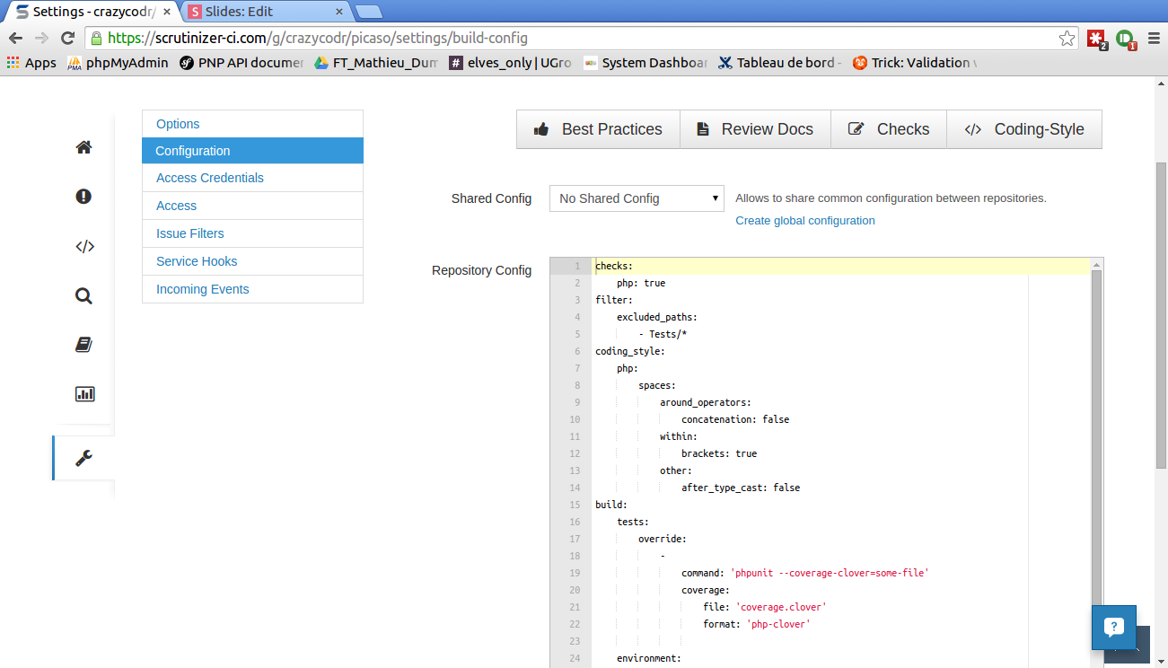Open the Coding-Style button
Image resolution: width=1168 pixels, height=668 pixels.
pos(1024,129)
